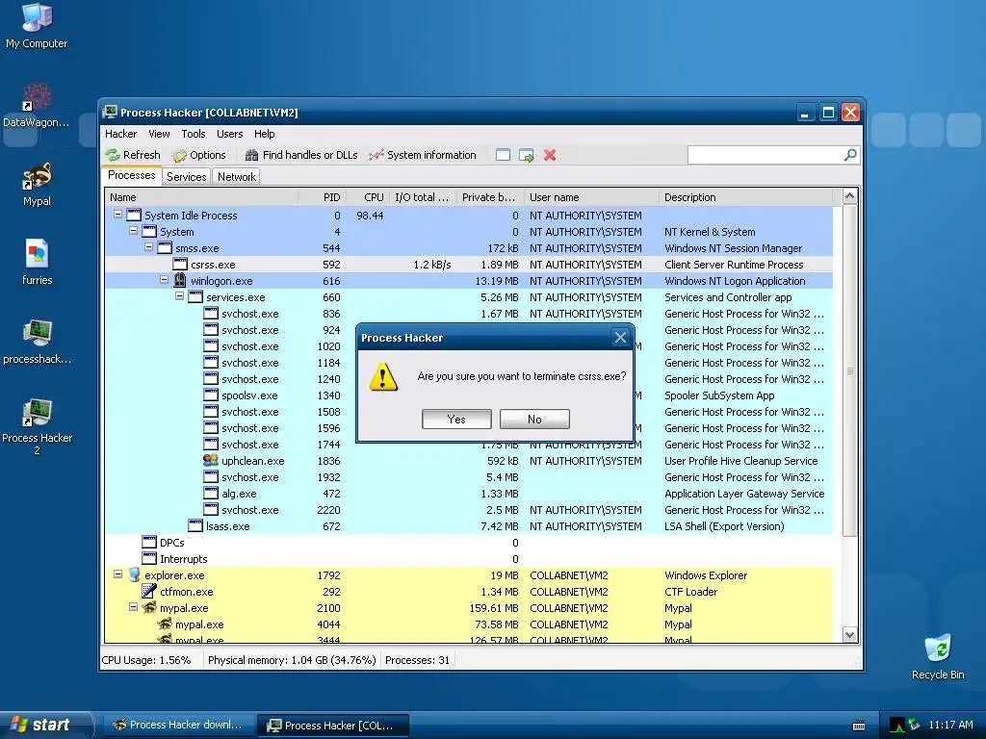Click the find window toolbar icon
The width and height of the screenshot is (986, 739).
[x=503, y=155]
